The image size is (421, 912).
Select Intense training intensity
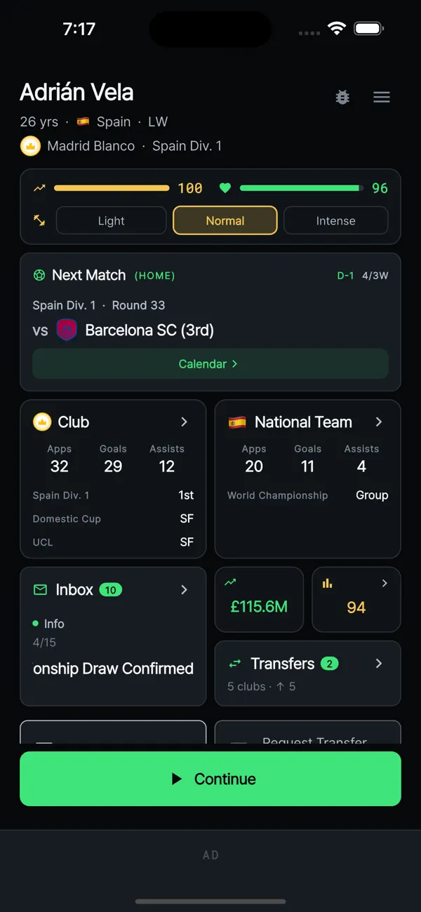point(336,220)
